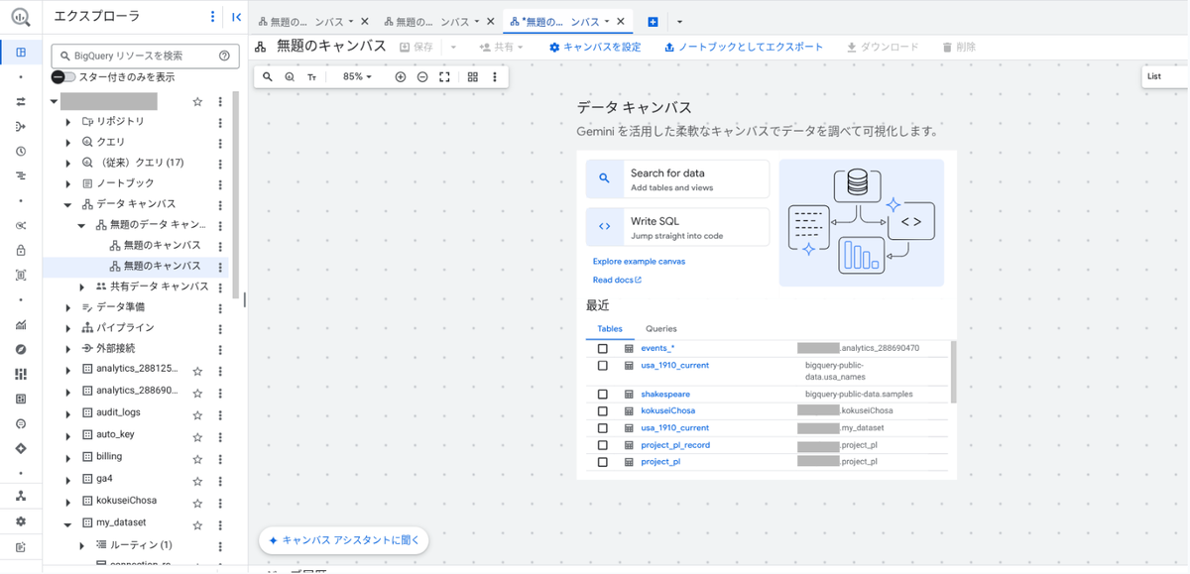Viewport: 1190px width, 574px height.
Task: Click the data transfers arrows icon
Action: pyautogui.click(x=21, y=102)
